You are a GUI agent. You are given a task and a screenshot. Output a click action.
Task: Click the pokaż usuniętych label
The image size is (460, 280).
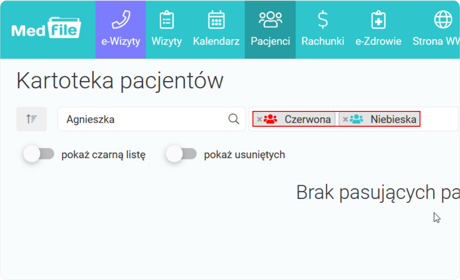pyautogui.click(x=245, y=155)
